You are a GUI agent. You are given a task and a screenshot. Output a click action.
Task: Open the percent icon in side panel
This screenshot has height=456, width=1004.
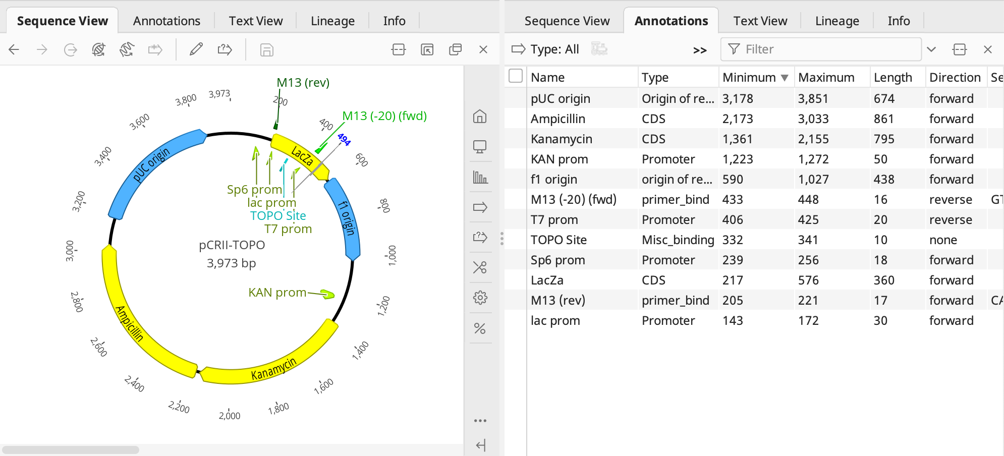[480, 329]
